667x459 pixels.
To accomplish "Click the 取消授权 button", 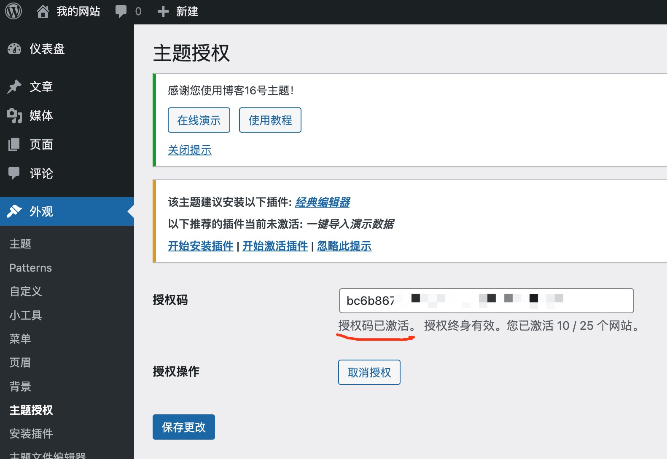I will coord(369,372).
